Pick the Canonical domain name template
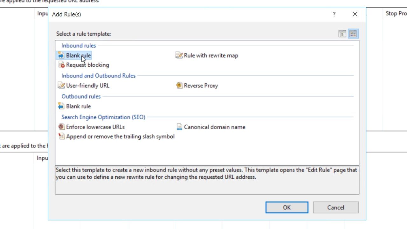The height and width of the screenshot is (229, 407). [x=214, y=127]
